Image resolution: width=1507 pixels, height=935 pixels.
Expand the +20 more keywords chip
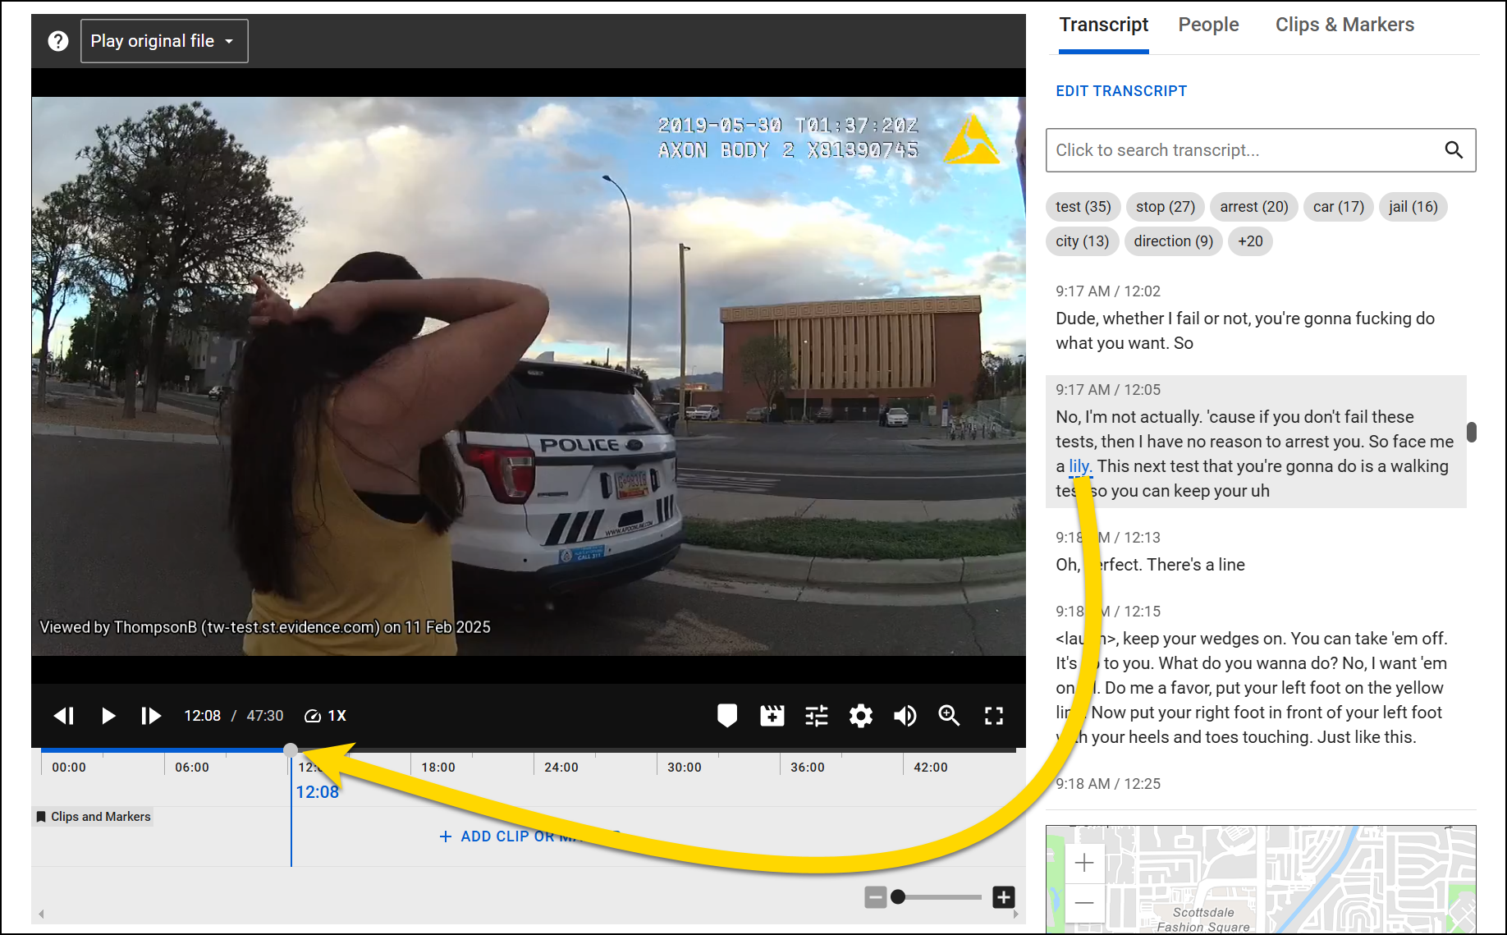(x=1250, y=241)
